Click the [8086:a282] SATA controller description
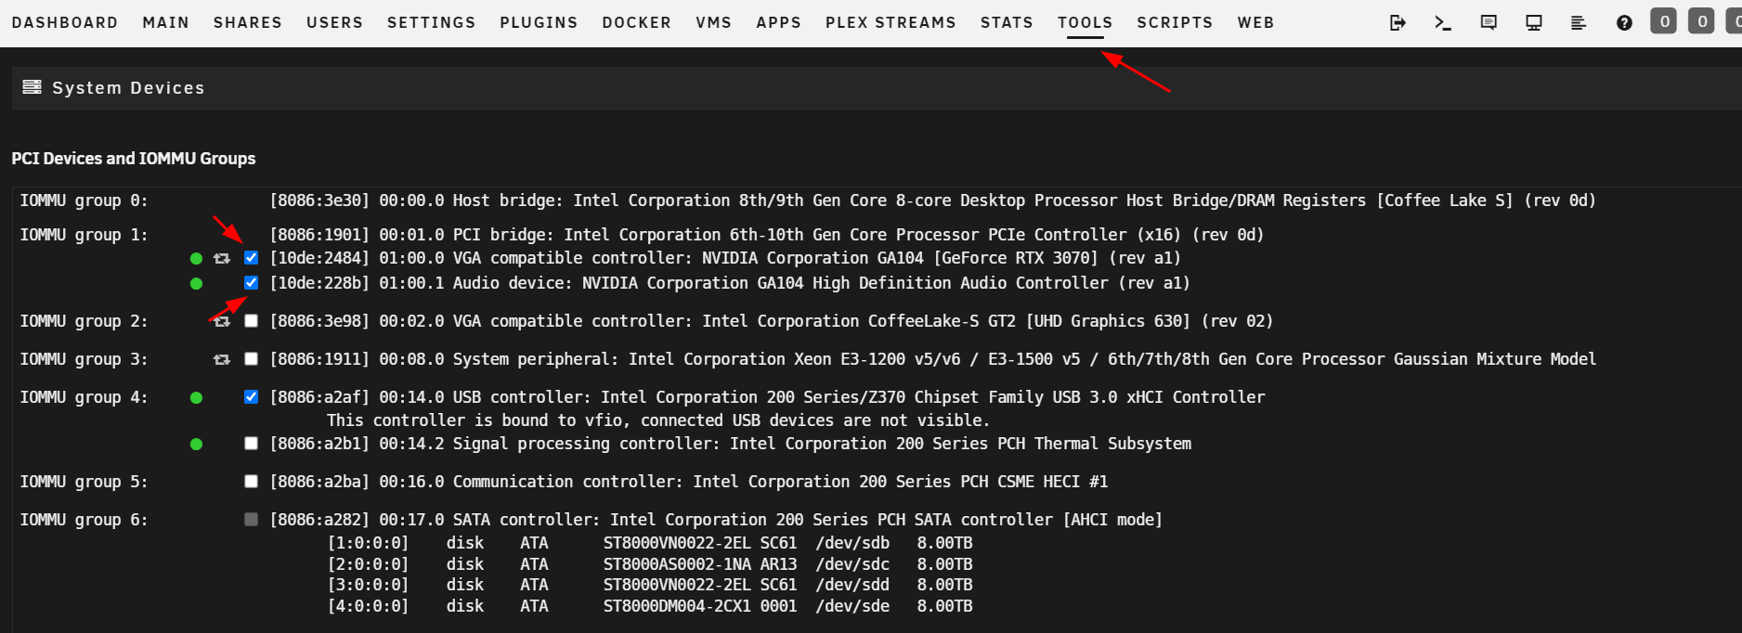Image resolution: width=1742 pixels, height=633 pixels. (x=716, y=520)
